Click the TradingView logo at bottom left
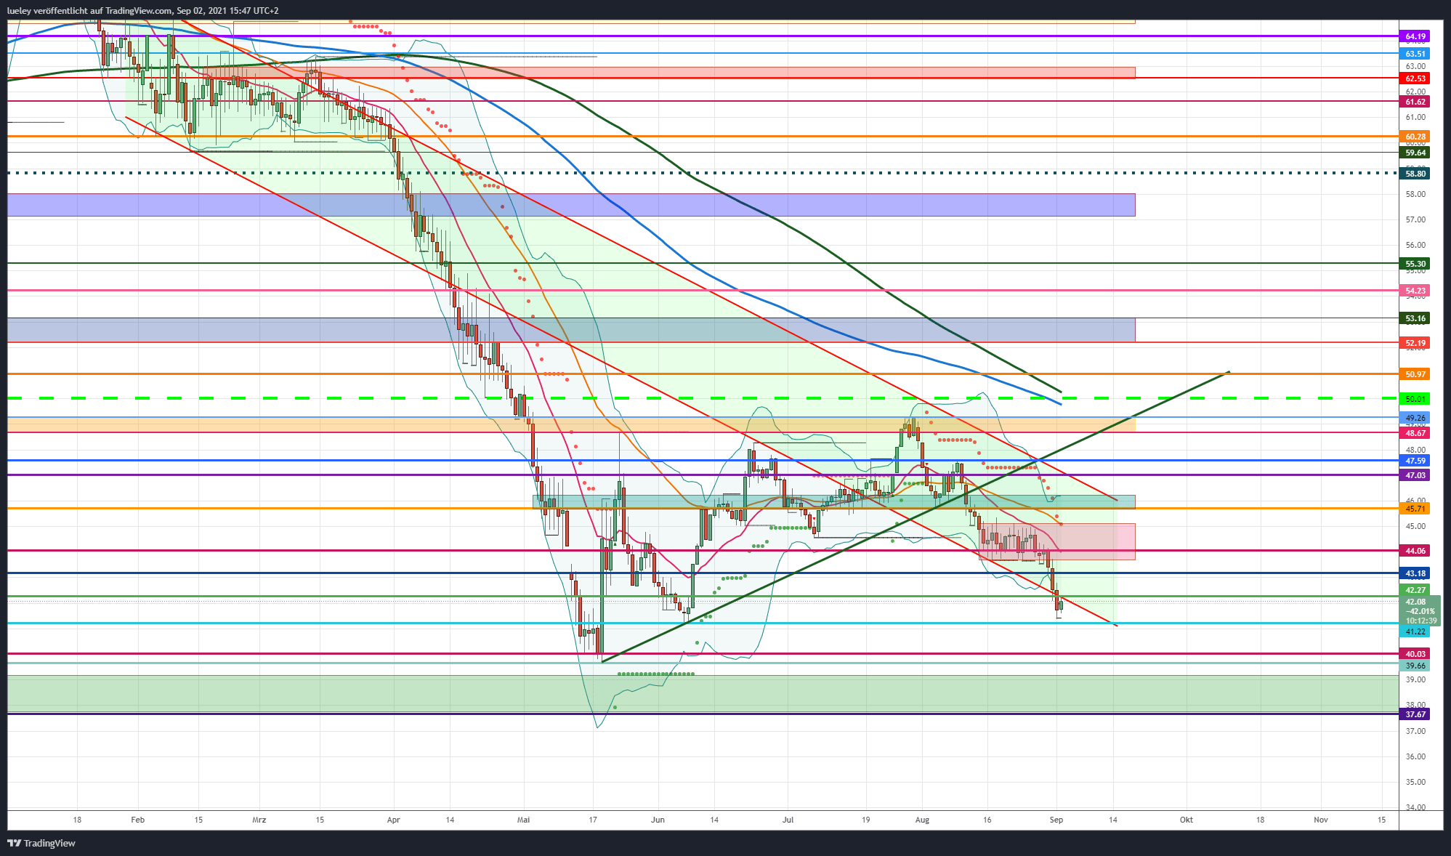 pyautogui.click(x=41, y=843)
